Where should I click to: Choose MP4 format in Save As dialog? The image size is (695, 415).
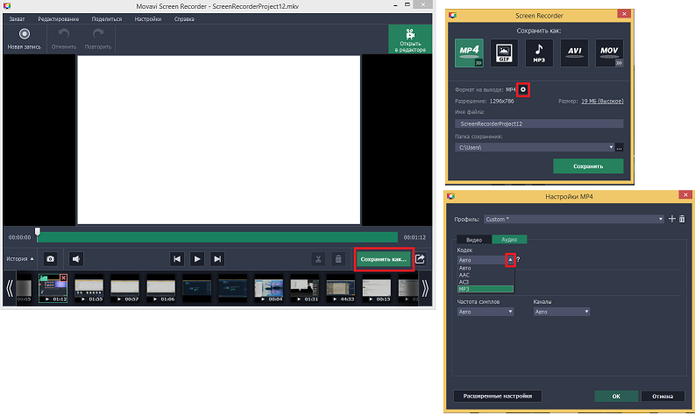coord(469,53)
